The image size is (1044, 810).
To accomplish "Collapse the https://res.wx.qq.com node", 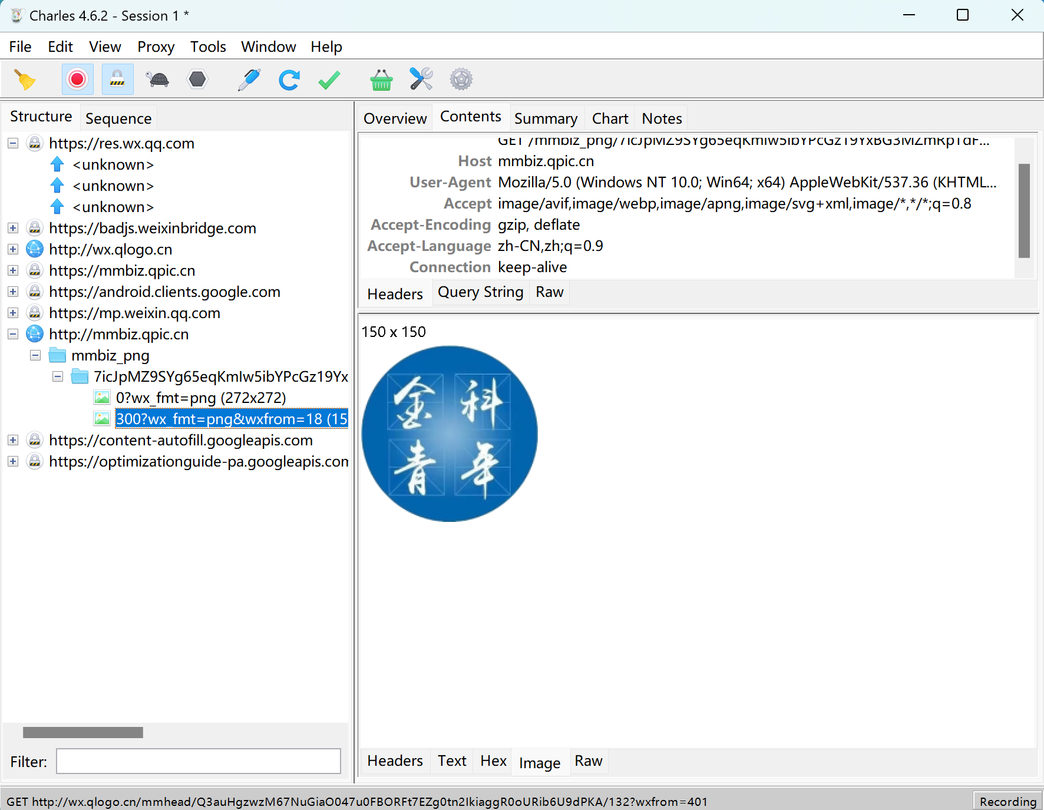I will [13, 143].
